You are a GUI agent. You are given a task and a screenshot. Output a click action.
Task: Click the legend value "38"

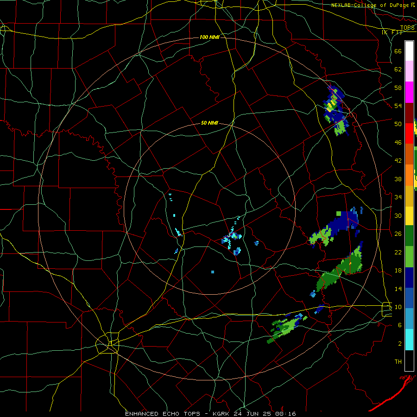[x=398, y=179]
